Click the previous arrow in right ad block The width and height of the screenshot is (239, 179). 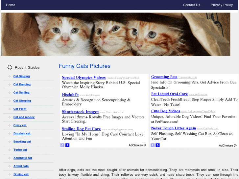(x=153, y=145)
